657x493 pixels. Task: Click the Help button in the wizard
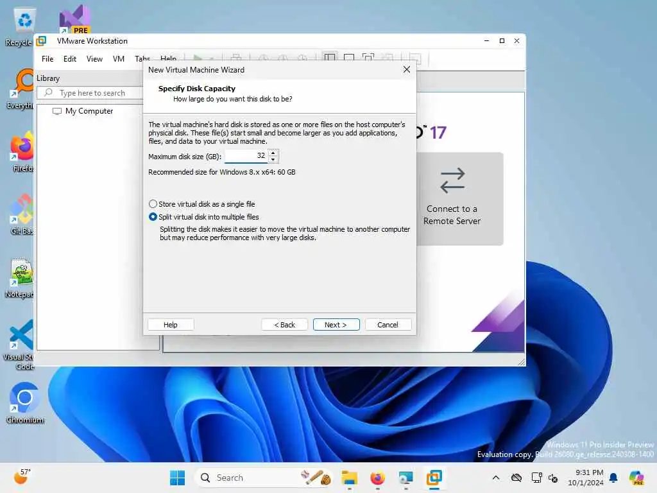click(171, 324)
